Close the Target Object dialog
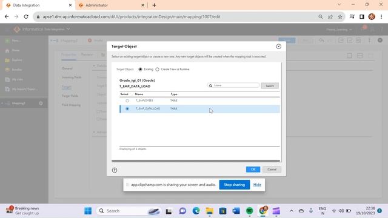 tap(278, 47)
